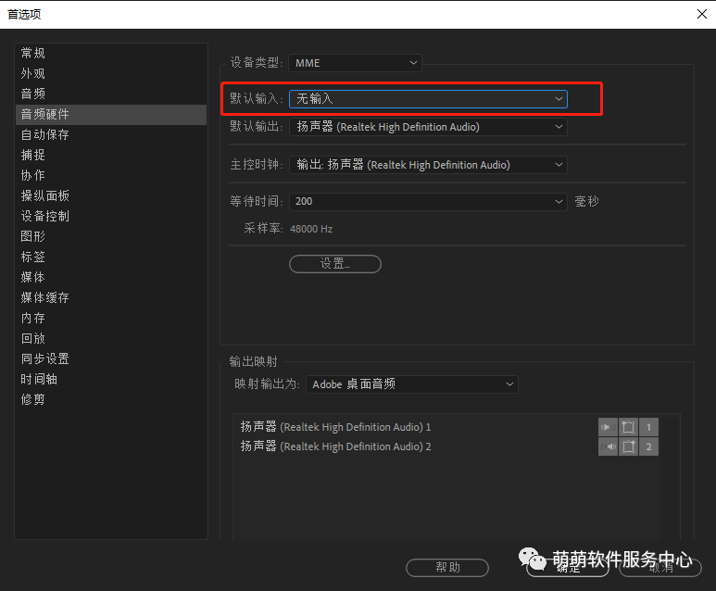Click the front-right surround icon in row 2
716x591 pixels.
(628, 446)
